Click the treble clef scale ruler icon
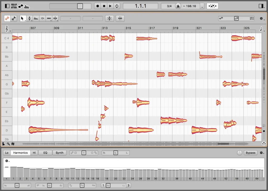This screenshot has width=268, height=191. 6,28
